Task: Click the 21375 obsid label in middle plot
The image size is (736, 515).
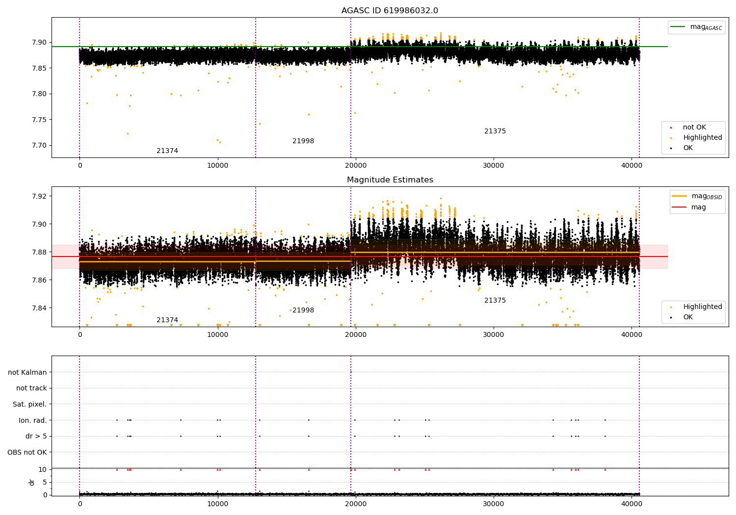Action: 495,301
